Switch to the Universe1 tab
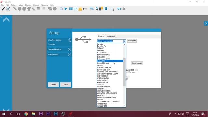The width and height of the screenshot is (208, 117). pyautogui.click(x=101, y=36)
